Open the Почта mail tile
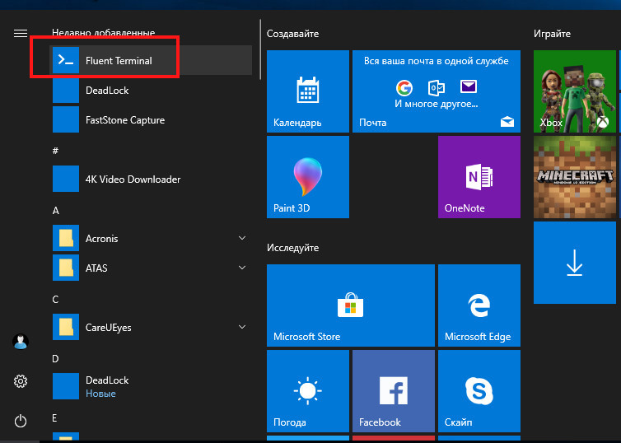 436,91
